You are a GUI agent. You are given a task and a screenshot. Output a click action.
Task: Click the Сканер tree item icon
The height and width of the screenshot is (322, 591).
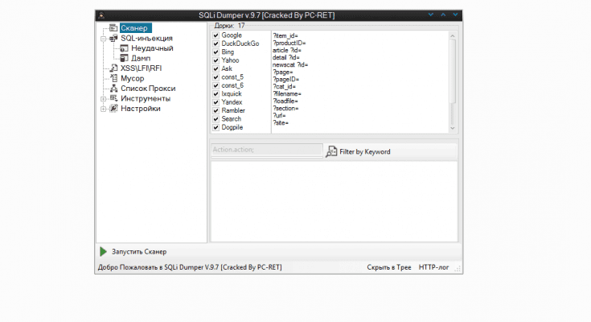113,28
